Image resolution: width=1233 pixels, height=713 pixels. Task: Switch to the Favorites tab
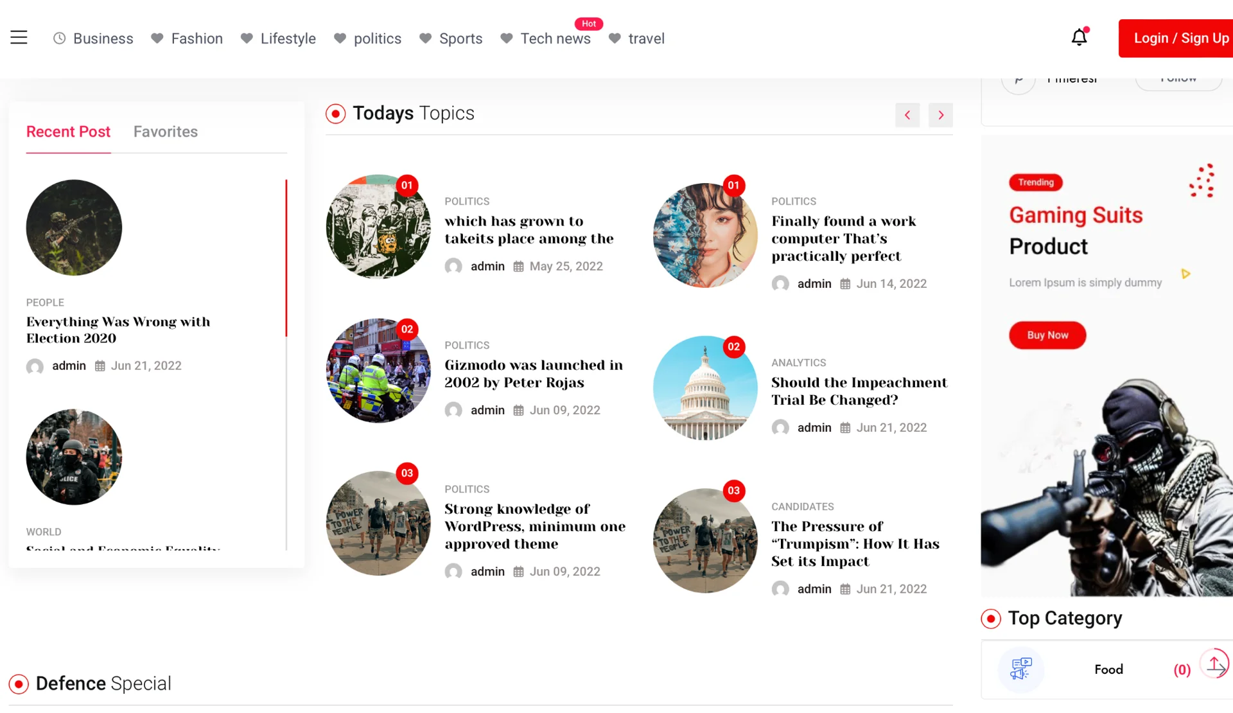pos(165,132)
